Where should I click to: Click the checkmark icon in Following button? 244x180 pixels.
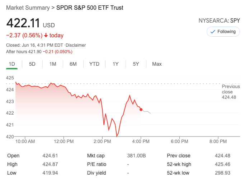[213, 32]
